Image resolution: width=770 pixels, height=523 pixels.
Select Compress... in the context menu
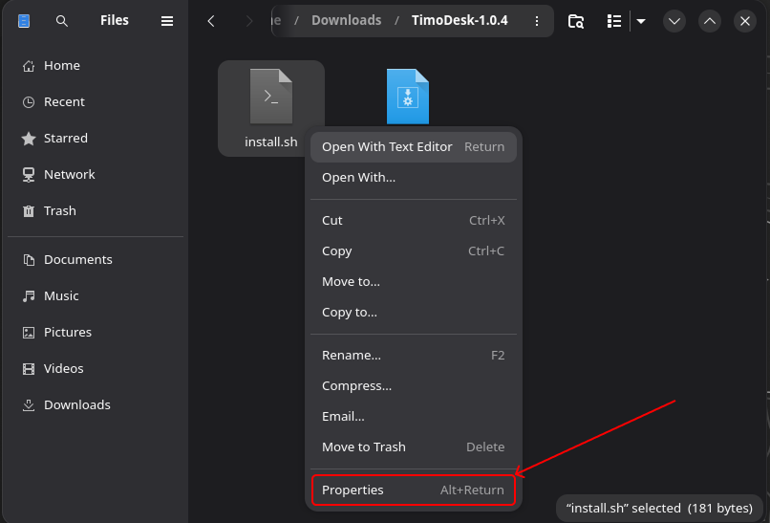(414, 386)
